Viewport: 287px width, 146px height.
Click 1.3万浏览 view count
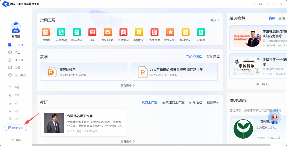[x=75, y=131]
